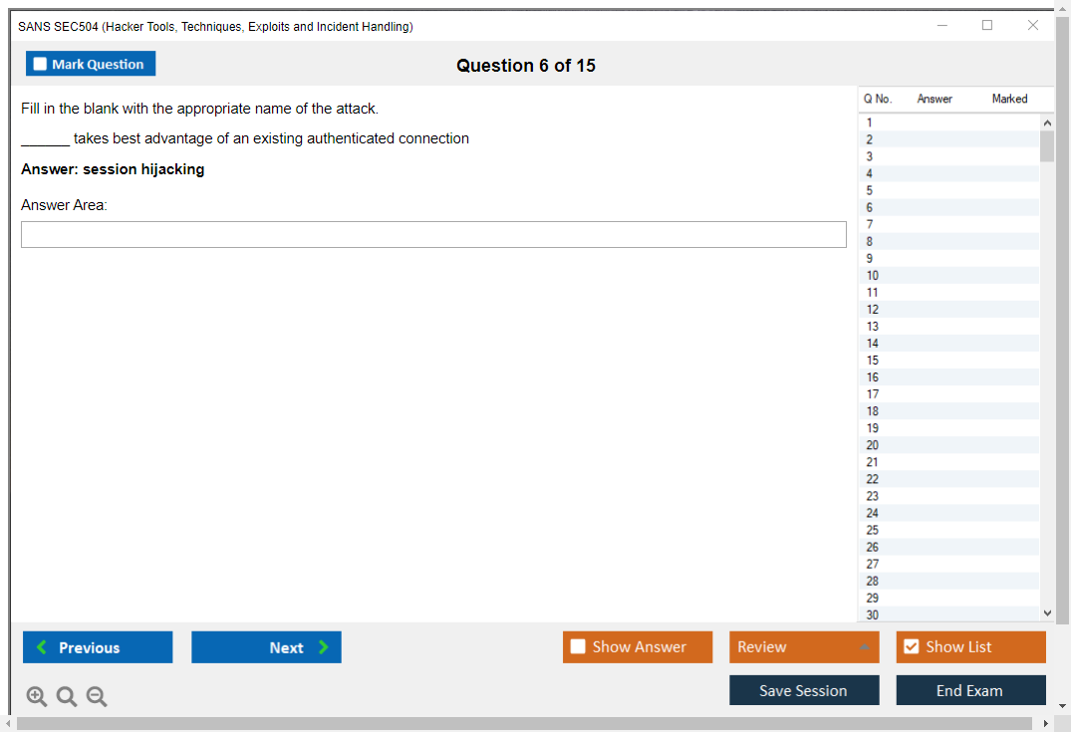Go to the Next question
Image resolution: width=1071 pixels, height=732 pixels.
(266, 647)
